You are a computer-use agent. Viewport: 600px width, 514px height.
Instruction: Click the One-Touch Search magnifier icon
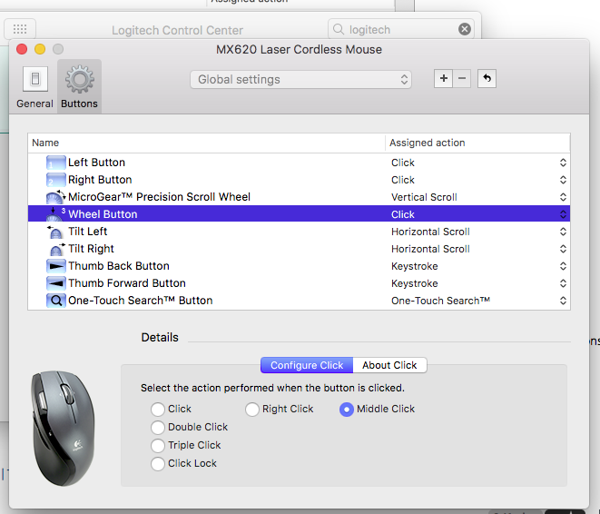click(56, 301)
